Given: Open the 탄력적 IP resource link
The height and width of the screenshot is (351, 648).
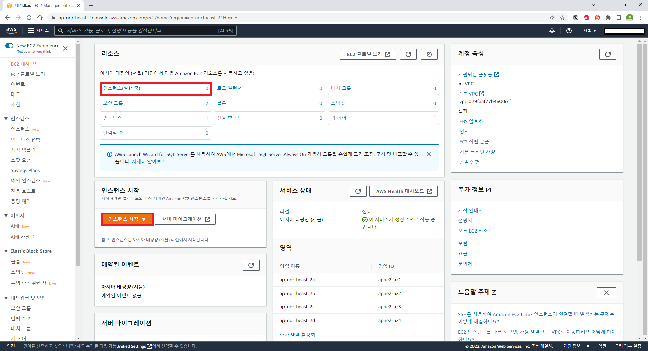Looking at the screenshot, I should [x=113, y=133].
